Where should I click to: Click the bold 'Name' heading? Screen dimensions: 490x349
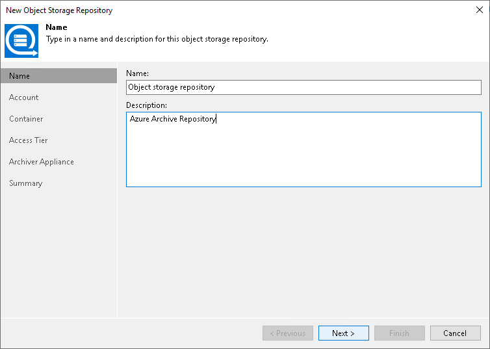coord(57,27)
